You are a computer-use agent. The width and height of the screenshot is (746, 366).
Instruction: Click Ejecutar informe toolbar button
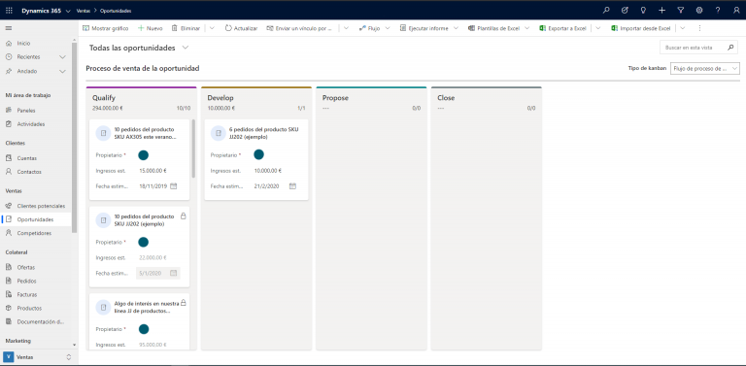424,28
